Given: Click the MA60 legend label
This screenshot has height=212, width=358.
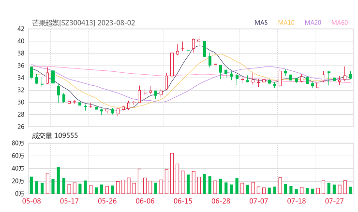Looking at the screenshot, I should pos(340,23).
